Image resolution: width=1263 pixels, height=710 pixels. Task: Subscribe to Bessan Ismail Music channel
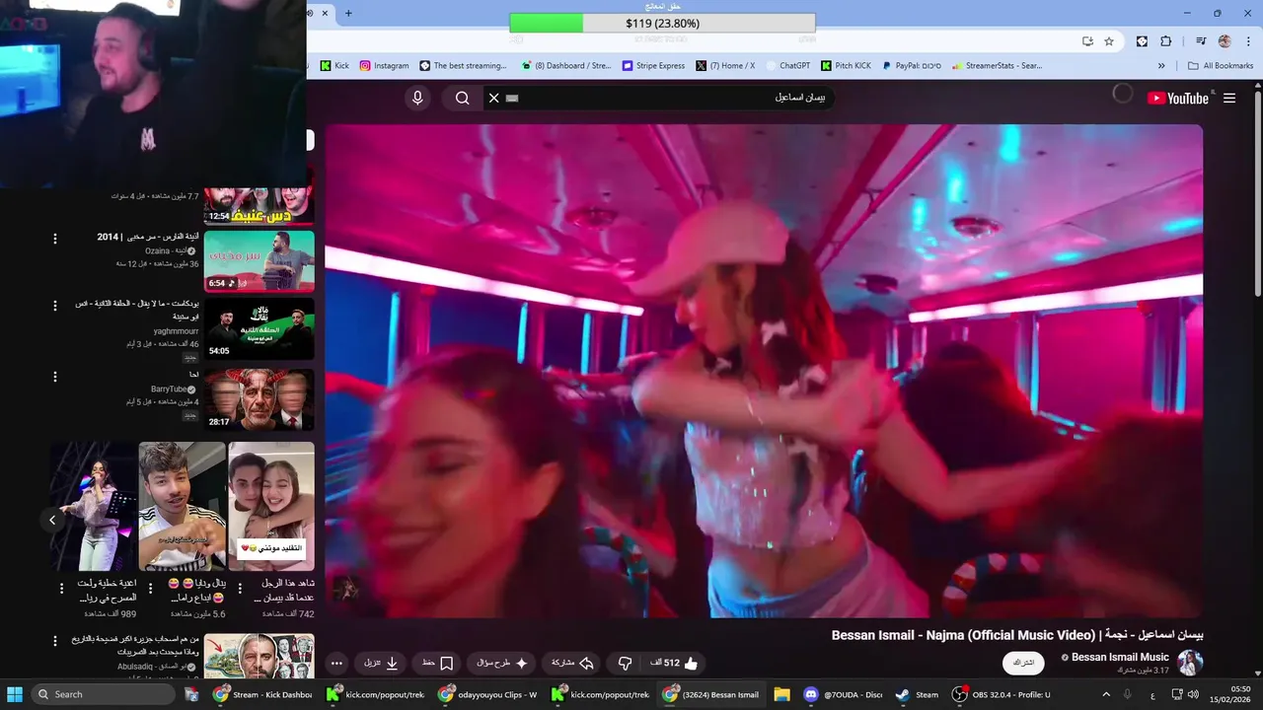(1023, 663)
